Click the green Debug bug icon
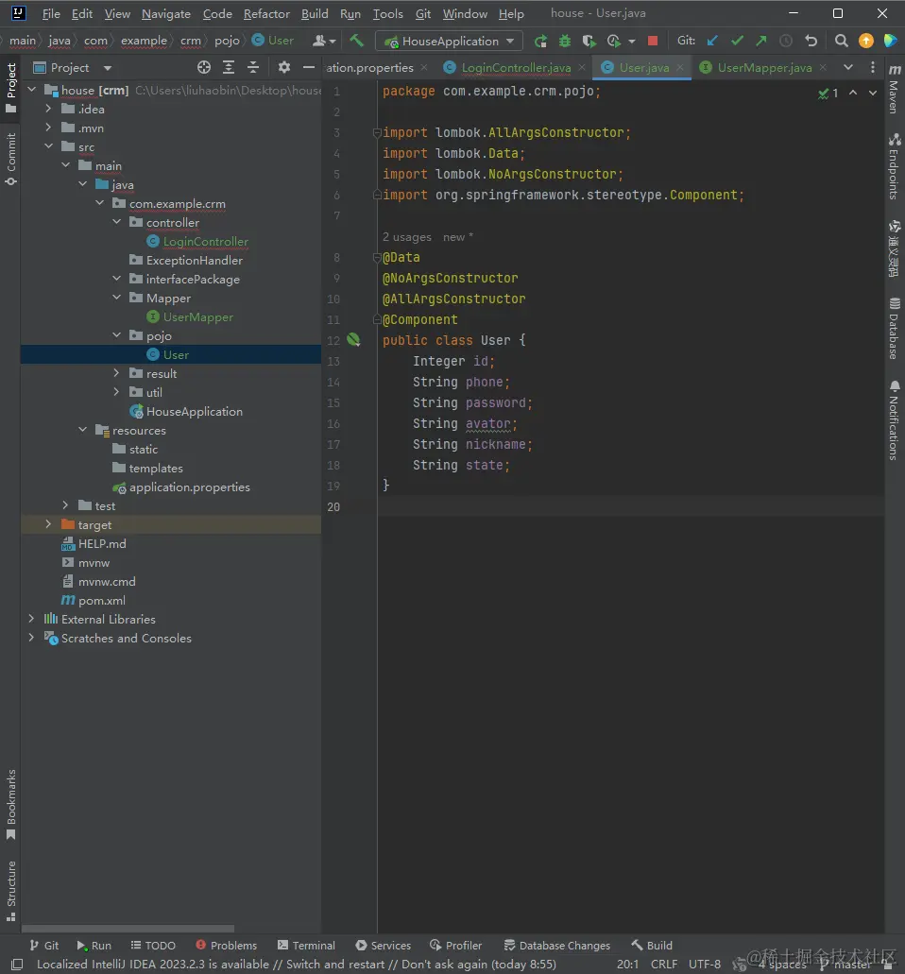 pos(565,41)
